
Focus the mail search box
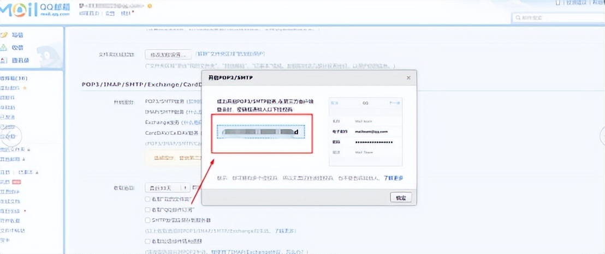click(558, 18)
